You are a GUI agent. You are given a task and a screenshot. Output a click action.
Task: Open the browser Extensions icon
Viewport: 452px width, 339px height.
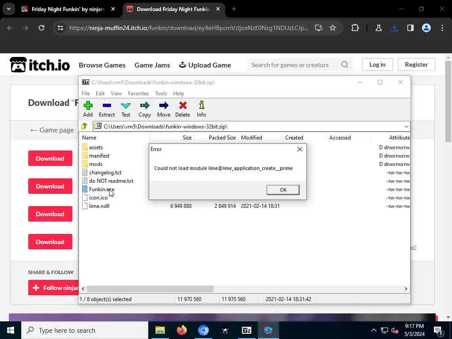pyautogui.click(x=355, y=28)
